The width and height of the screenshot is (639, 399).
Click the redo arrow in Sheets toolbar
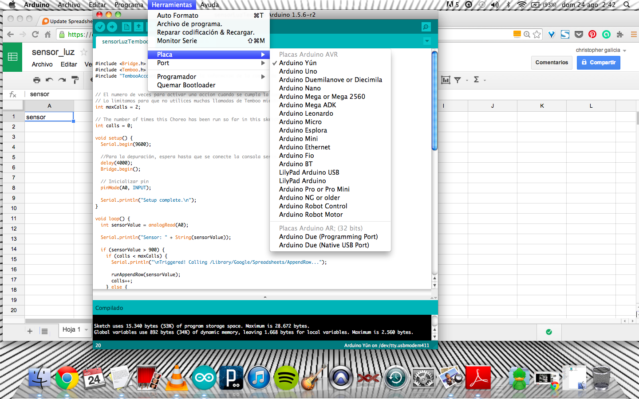tap(62, 80)
